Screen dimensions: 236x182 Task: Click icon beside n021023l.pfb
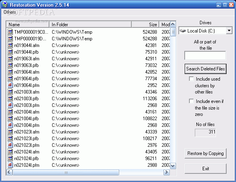[10, 139]
